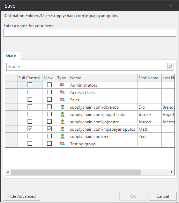The width and height of the screenshot is (179, 203).
Task: Click the jhigashikata user icon
Action: click(62, 114)
